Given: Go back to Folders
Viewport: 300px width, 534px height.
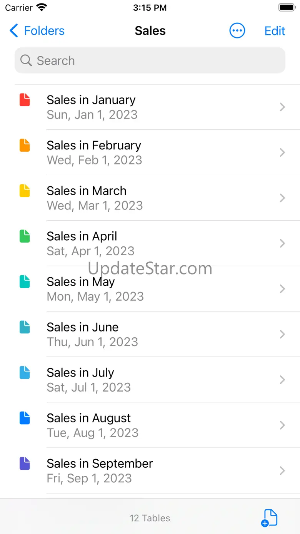Looking at the screenshot, I should pyautogui.click(x=37, y=31).
